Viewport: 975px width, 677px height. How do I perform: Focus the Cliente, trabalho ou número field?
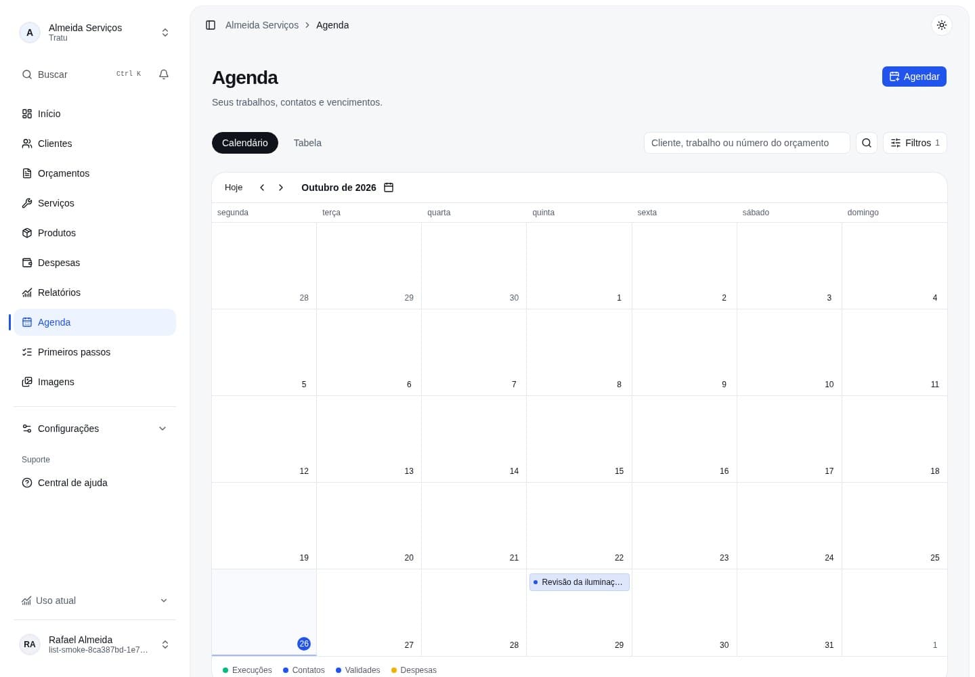[x=747, y=143]
